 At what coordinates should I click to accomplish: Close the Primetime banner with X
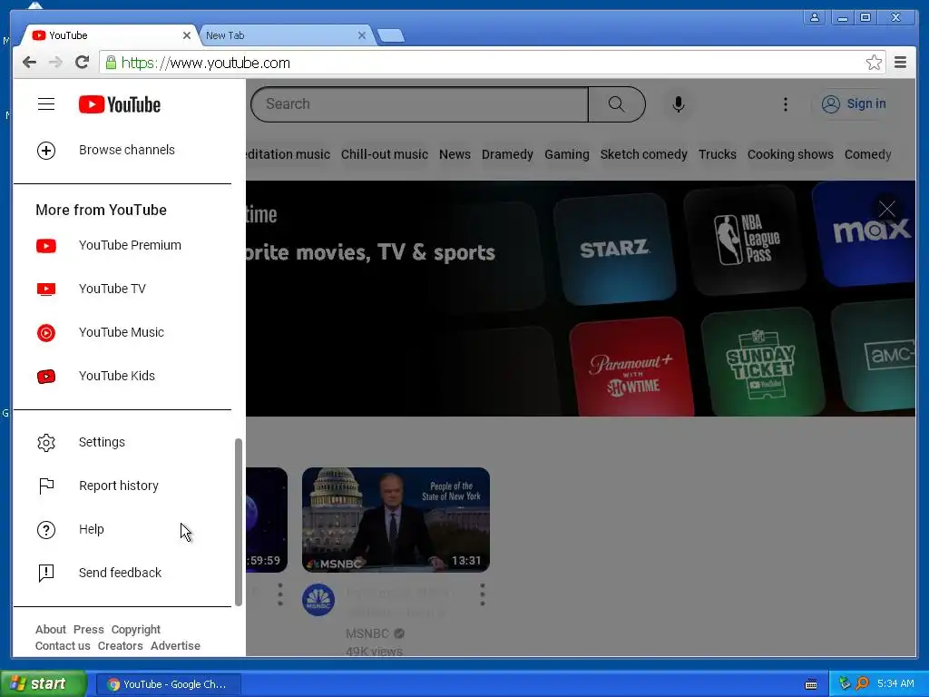tap(887, 210)
